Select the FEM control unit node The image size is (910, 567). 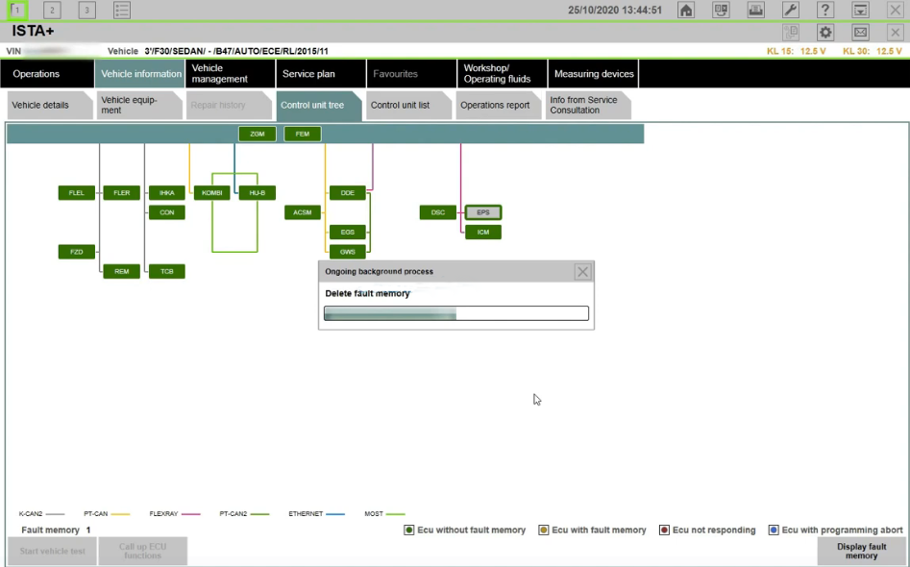click(x=303, y=134)
